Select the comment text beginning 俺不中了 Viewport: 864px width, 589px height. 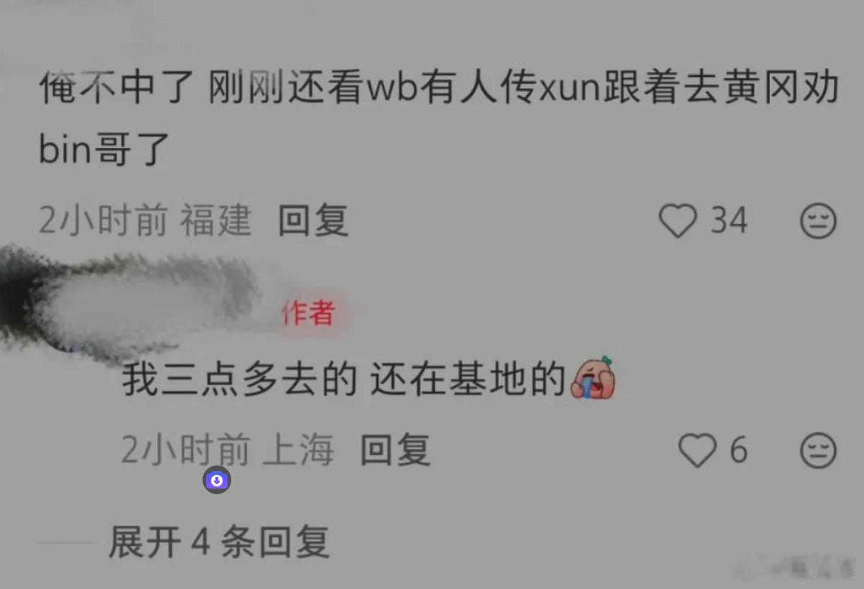pyautogui.click(x=438, y=120)
